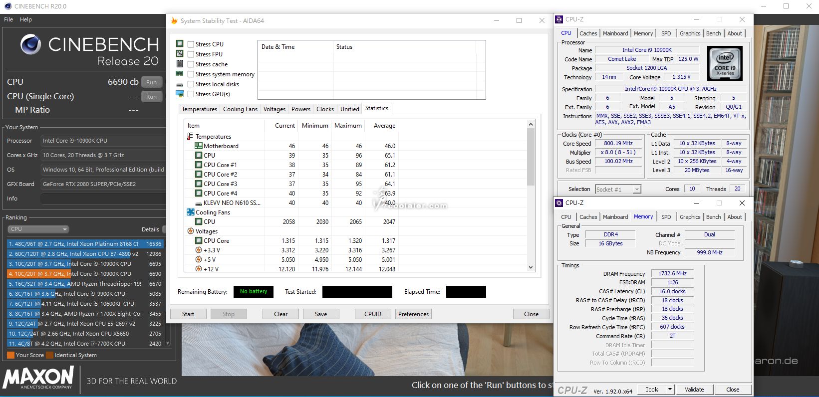Image resolution: width=819 pixels, height=397 pixels.
Task: Click the Motherboard sensor icon
Action: [198, 146]
